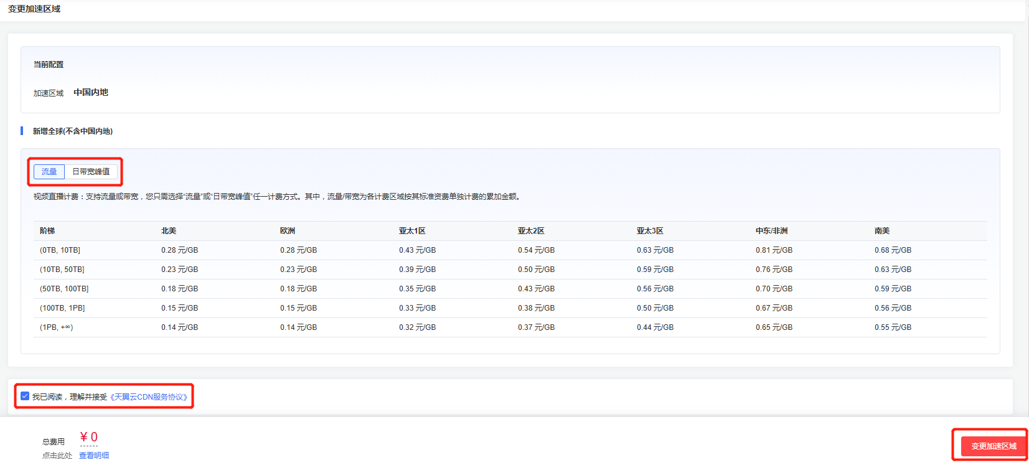Click the 0.65 元/GB price cell
Viewport: 1029px width, 465px height.
[774, 327]
